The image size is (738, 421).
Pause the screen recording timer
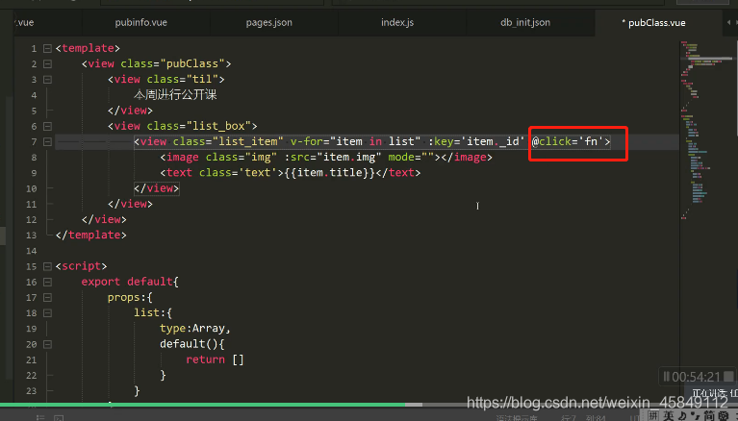click(x=667, y=377)
